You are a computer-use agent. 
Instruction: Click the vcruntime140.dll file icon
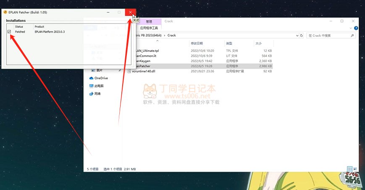pyautogui.click(x=129, y=71)
